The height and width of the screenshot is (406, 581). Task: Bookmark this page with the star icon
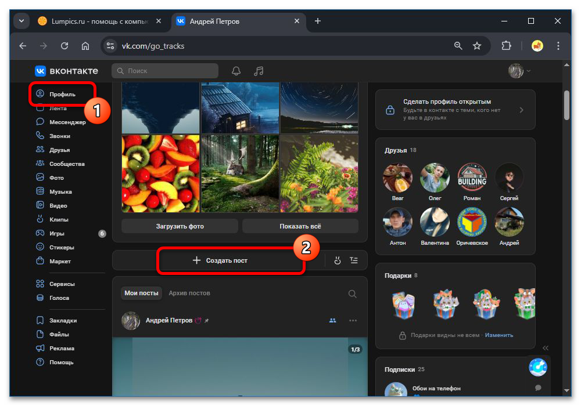(x=477, y=46)
